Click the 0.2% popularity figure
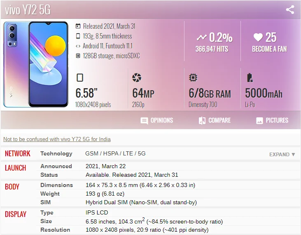This screenshot has height=235, width=301. tap(221, 37)
